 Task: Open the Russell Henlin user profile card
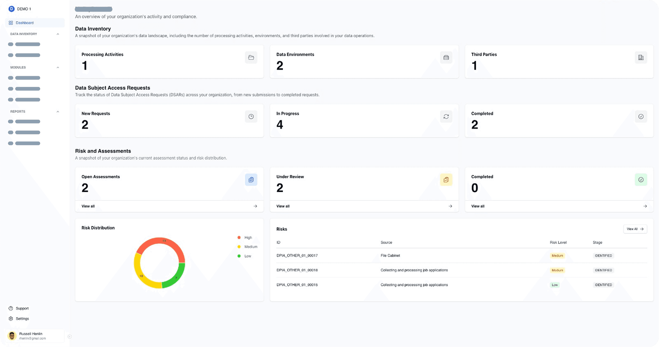(x=35, y=336)
